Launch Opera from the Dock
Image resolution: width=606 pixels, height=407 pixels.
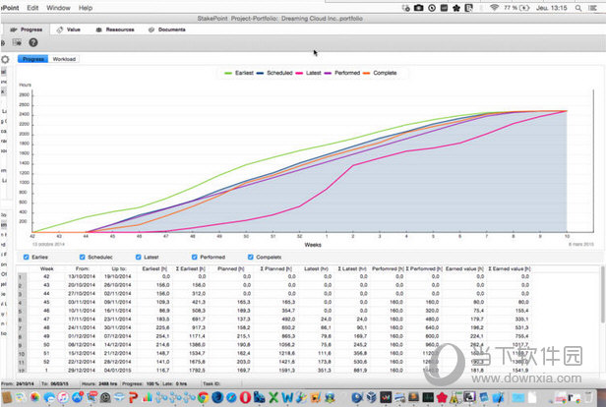(x=245, y=397)
